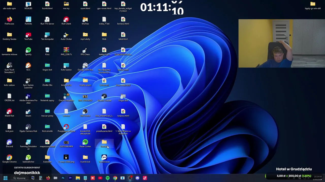Select the Autostart folder
The height and width of the screenshot is (182, 325).
47,159
